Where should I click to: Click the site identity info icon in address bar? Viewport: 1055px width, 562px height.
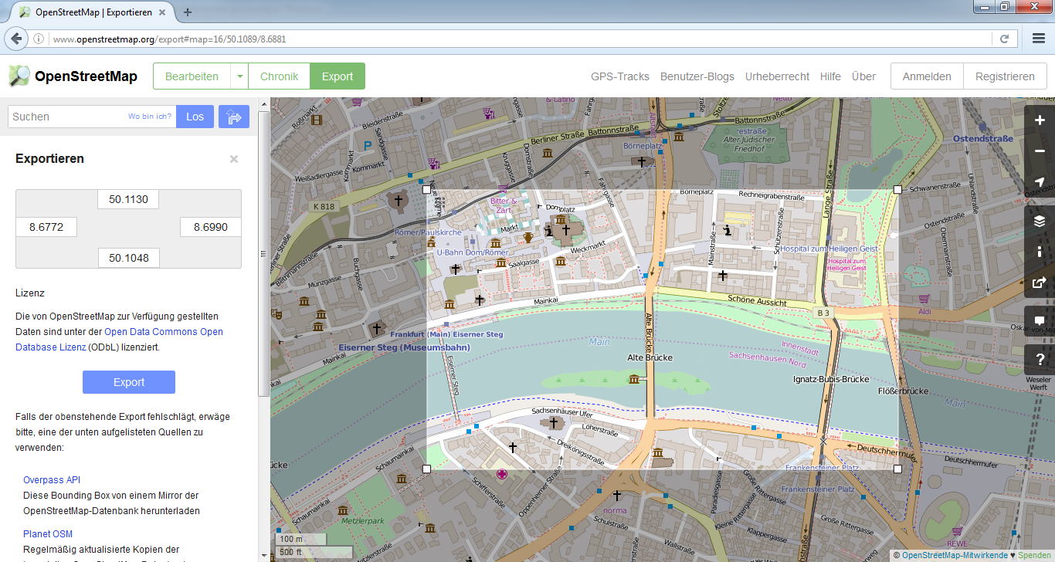39,39
